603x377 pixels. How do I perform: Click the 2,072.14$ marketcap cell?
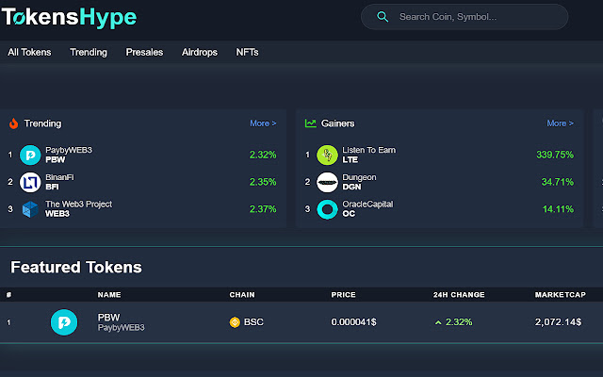click(x=558, y=322)
